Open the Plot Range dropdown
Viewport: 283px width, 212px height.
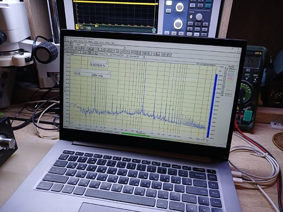pyautogui.click(x=124, y=55)
